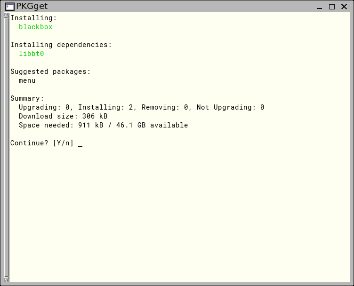Click the 'Continue? [Y/n]' prompt
The height and width of the screenshot is (286, 354).
pyautogui.click(x=42, y=143)
